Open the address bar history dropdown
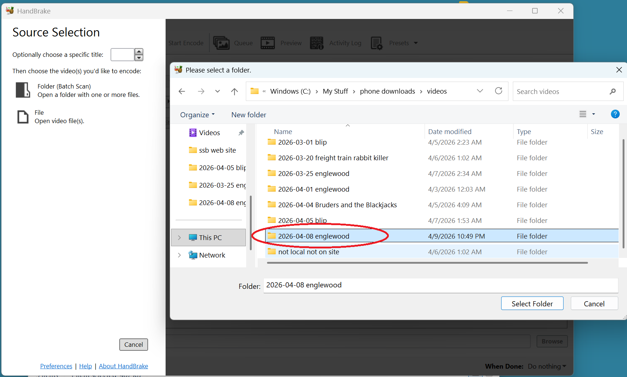The width and height of the screenshot is (627, 377). [x=480, y=91]
